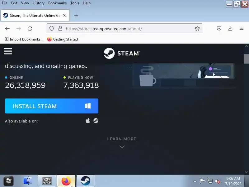Open Finder icon in the taskbar
The height and width of the screenshot is (187, 249).
pyautogui.click(x=28, y=181)
